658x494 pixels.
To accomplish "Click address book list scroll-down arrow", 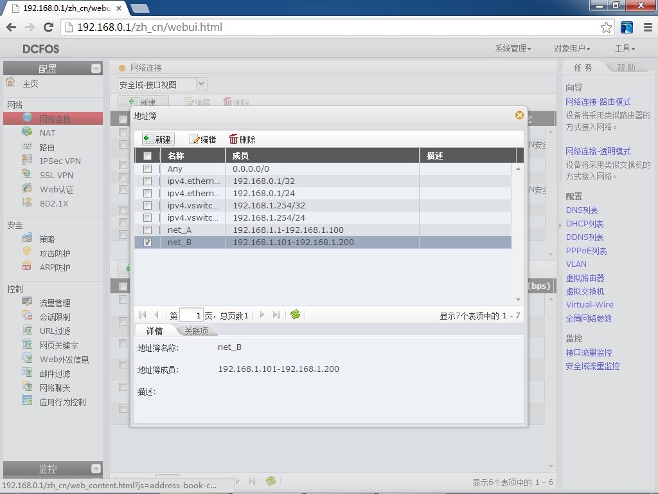I will (x=519, y=300).
